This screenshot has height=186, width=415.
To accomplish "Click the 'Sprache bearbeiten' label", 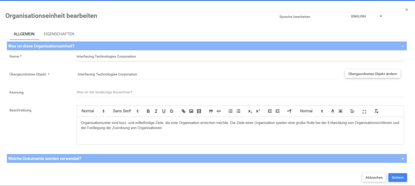I will [295, 17].
